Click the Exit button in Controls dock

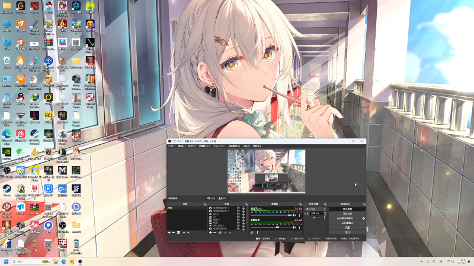point(347,232)
